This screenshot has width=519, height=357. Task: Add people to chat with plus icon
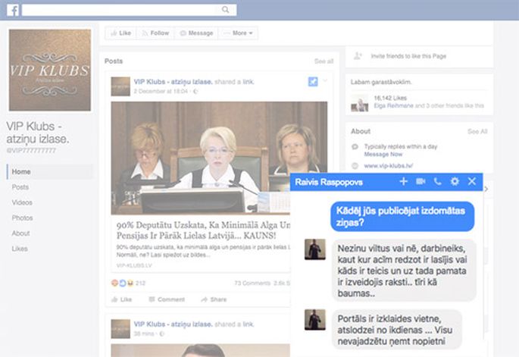coord(404,181)
